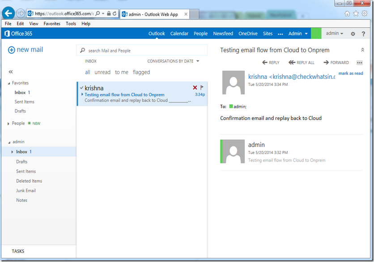Open Deleted Items folder

click(x=29, y=181)
